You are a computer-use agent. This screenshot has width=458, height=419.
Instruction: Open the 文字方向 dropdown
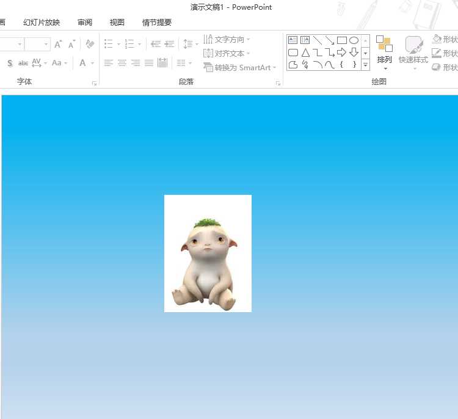click(227, 39)
